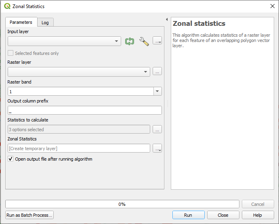Toggle the Selected features only checkbox
Image resolution: width=279 pixels, height=224 pixels.
pyautogui.click(x=10, y=53)
